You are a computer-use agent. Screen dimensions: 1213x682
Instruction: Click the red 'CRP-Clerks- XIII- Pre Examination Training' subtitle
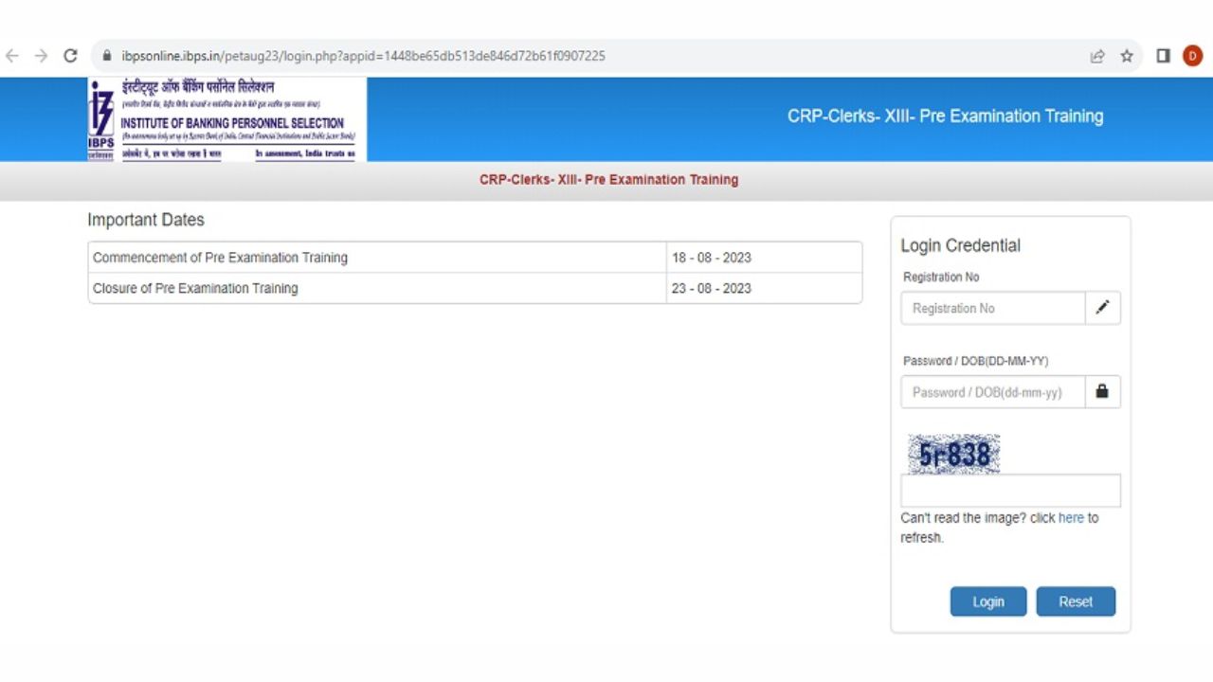click(608, 179)
